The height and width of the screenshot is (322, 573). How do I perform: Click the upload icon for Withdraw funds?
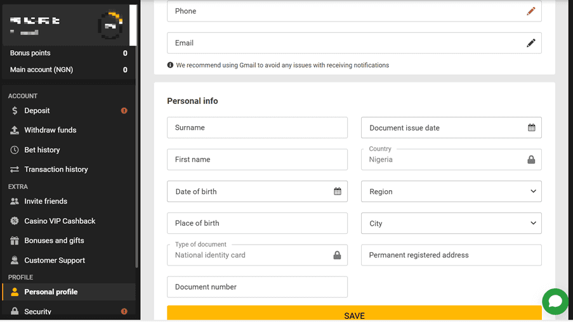[x=14, y=130]
